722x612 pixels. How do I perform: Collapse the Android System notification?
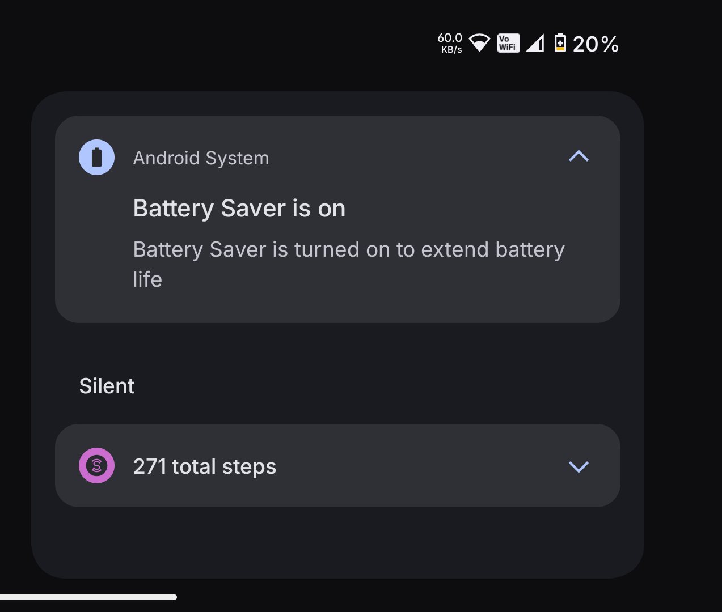point(579,156)
